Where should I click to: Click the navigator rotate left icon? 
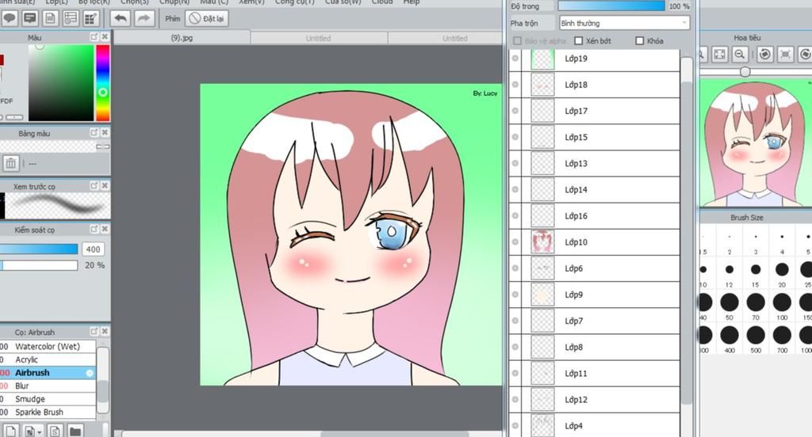[765, 55]
